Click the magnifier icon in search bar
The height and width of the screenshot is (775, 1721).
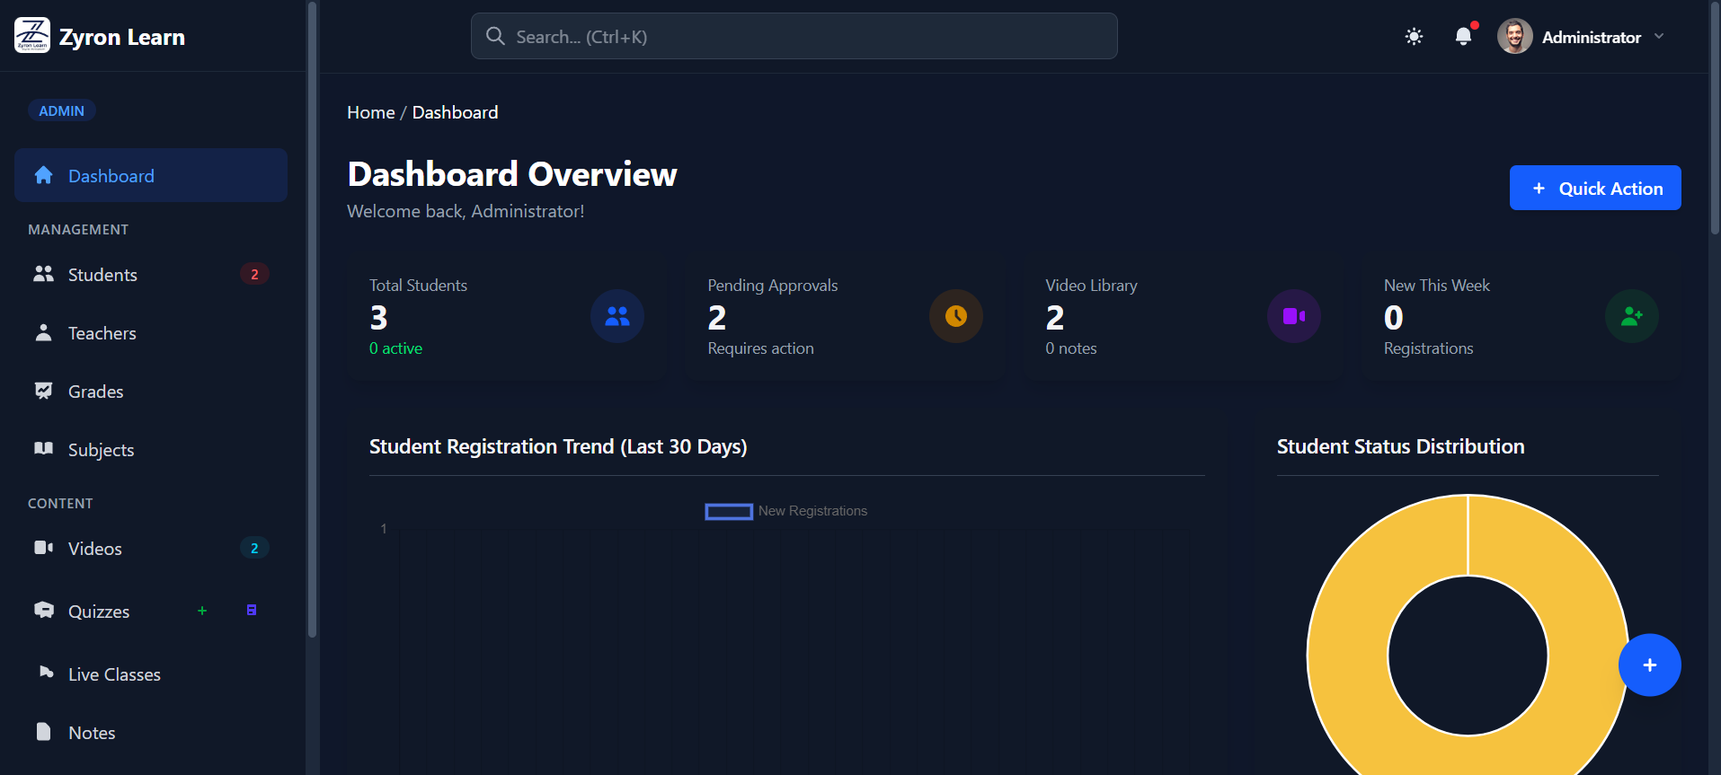[495, 36]
